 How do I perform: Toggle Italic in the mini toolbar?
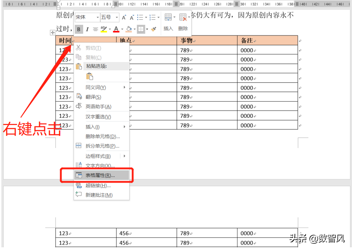(87, 29)
